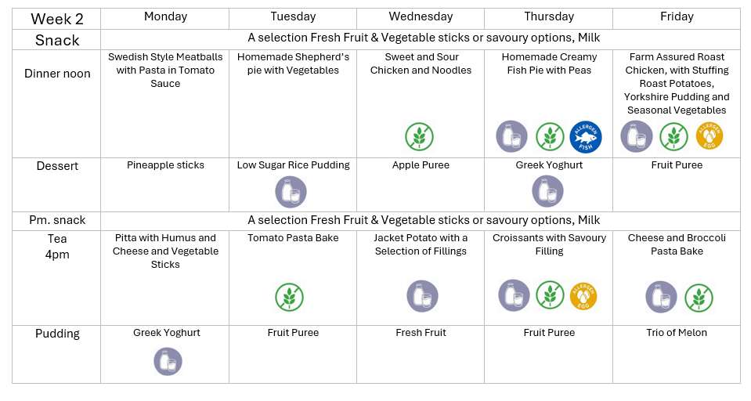Select the Friday column header
The image size is (751, 401).
tap(677, 16)
